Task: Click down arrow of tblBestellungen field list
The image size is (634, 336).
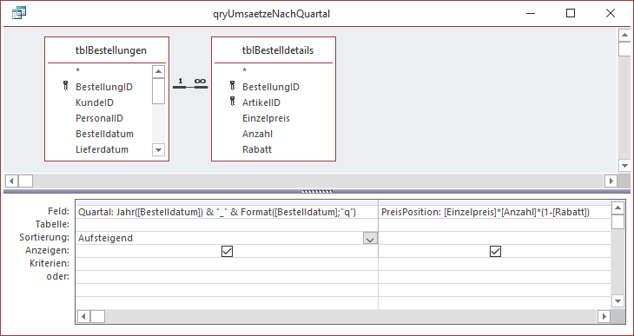Action: click(158, 150)
